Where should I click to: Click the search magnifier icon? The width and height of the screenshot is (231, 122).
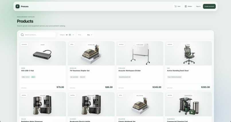pyautogui.click(x=22, y=35)
